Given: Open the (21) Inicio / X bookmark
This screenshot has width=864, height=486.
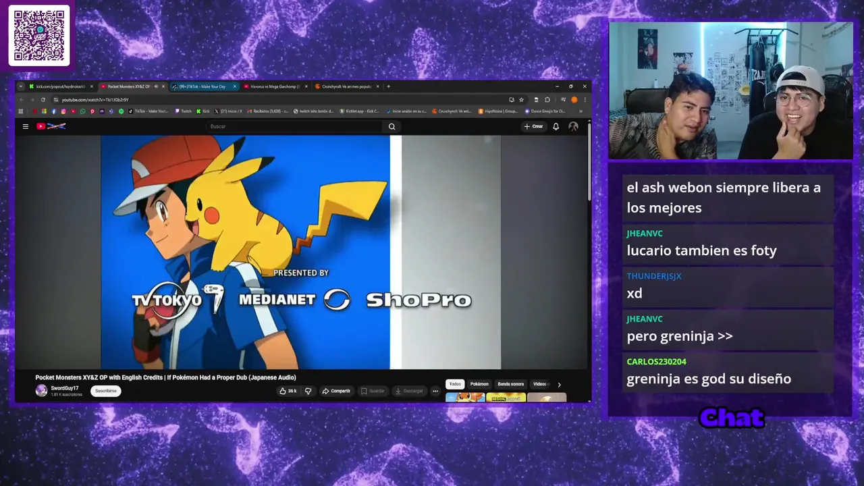Looking at the screenshot, I should coord(229,111).
